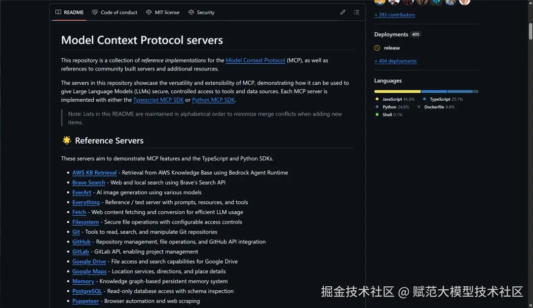Open the Git server link
533x308 pixels.
pos(76,231)
